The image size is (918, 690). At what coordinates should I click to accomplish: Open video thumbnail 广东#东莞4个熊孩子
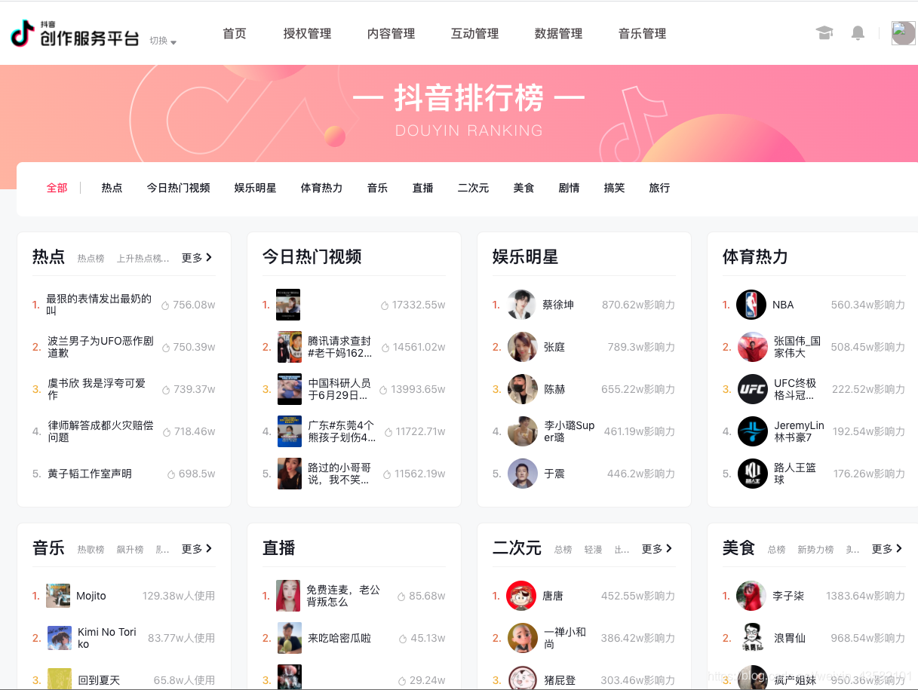[290, 431]
